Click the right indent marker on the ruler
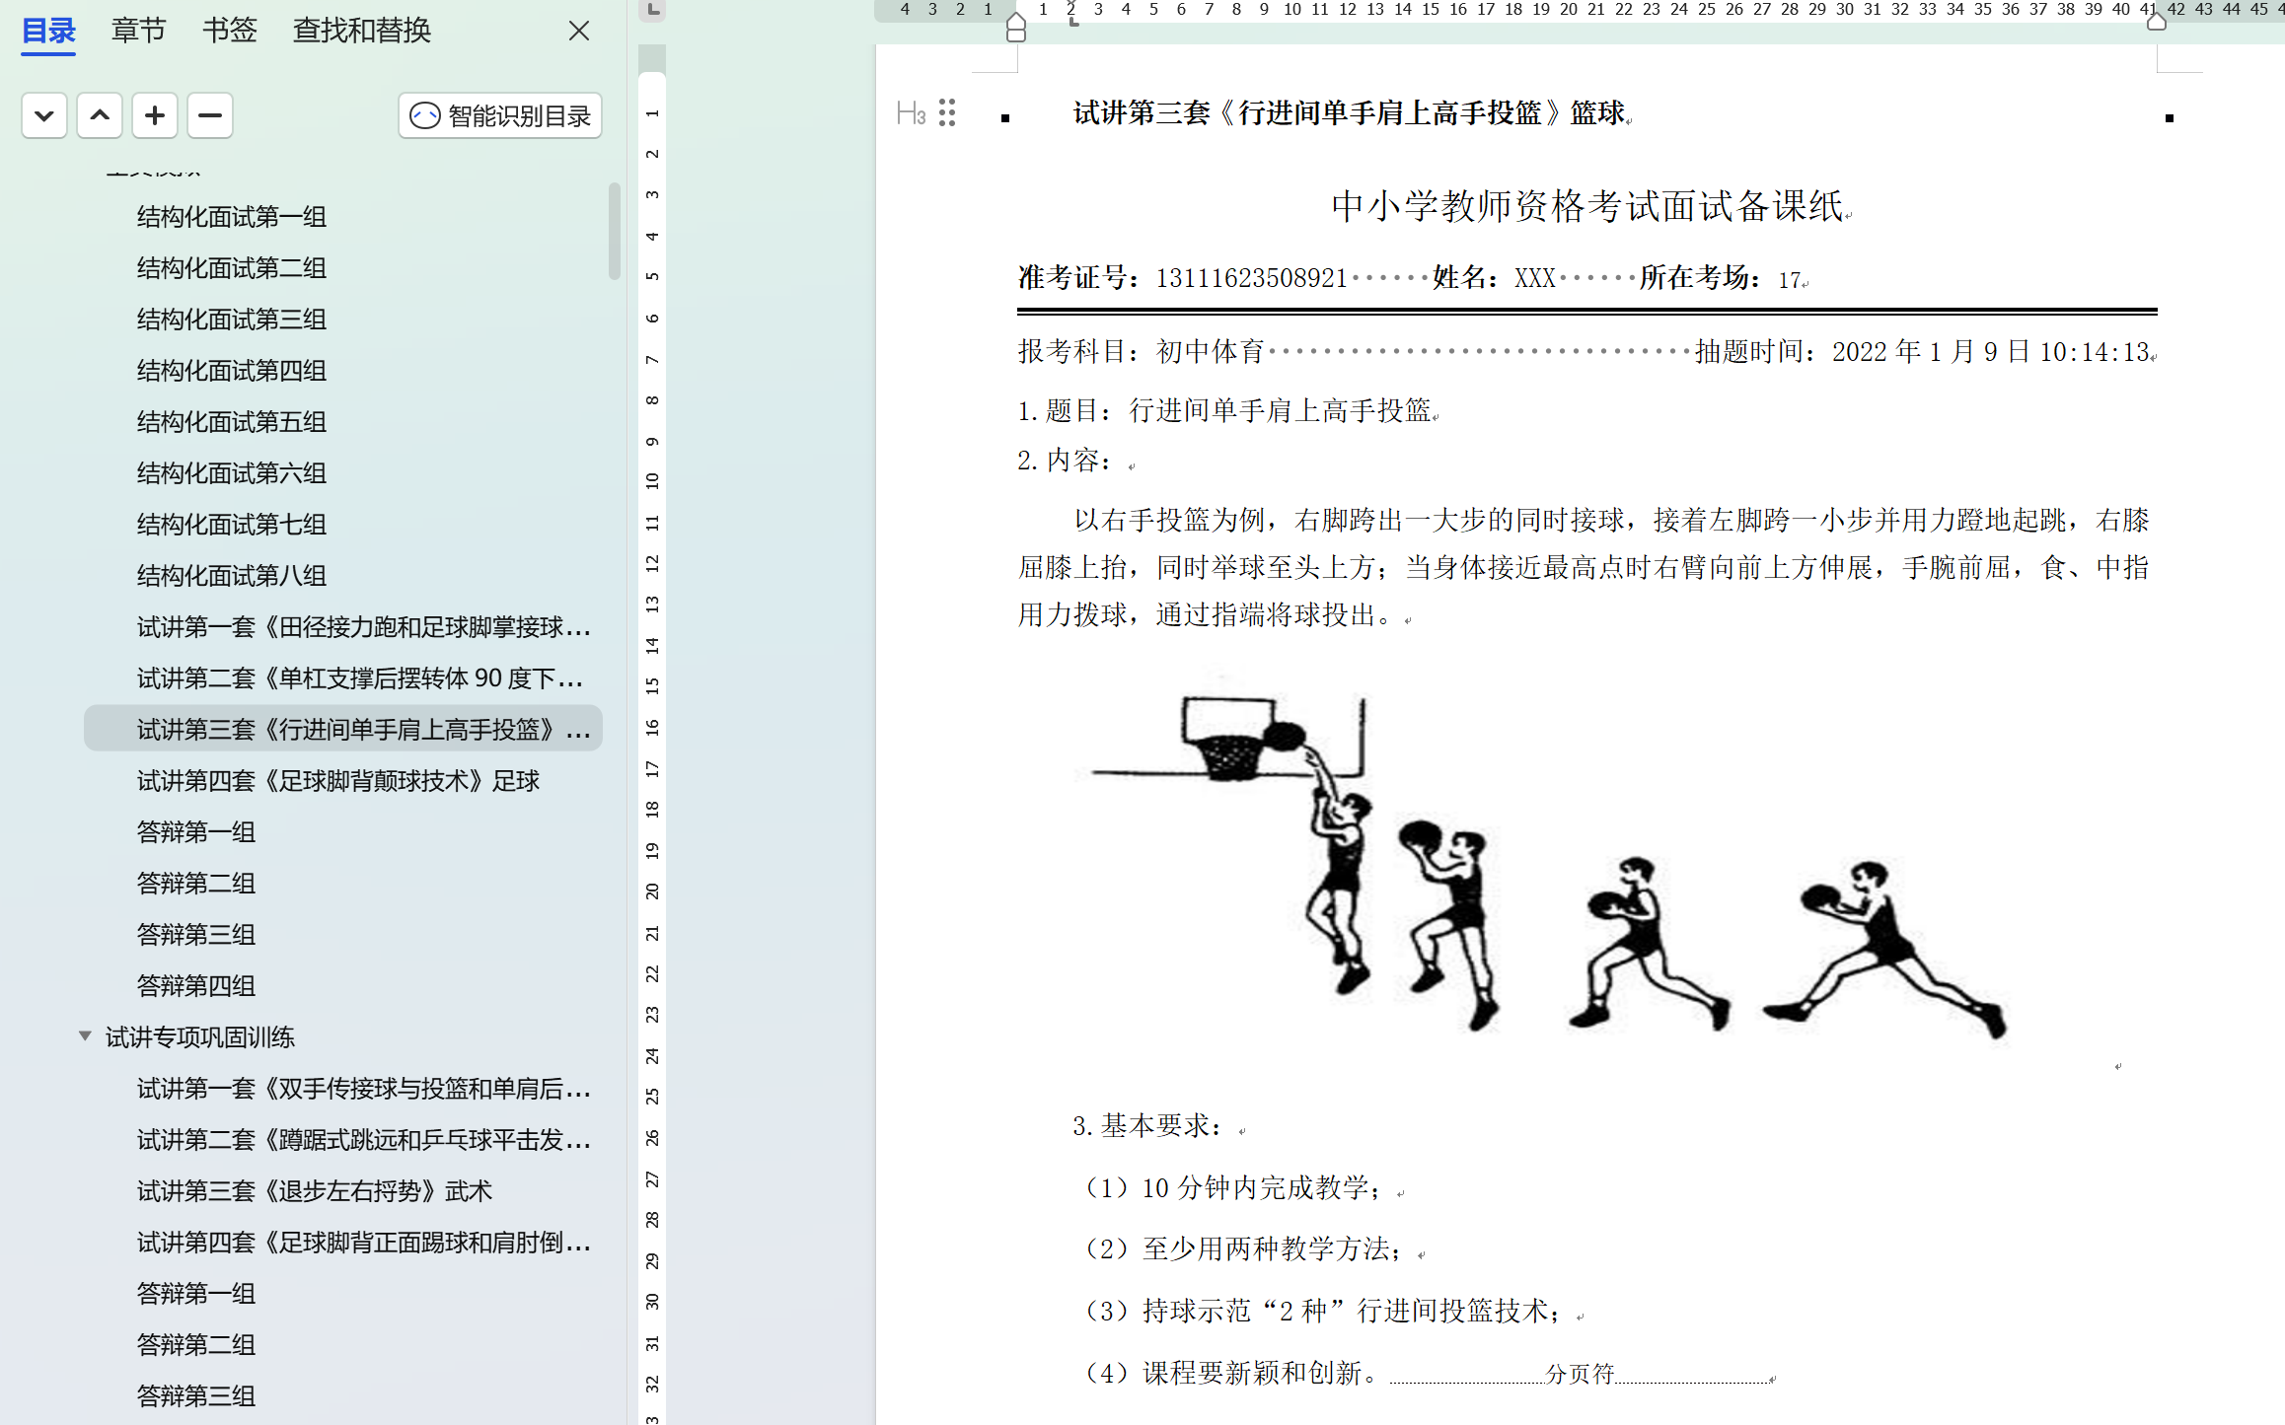 coord(2157,22)
